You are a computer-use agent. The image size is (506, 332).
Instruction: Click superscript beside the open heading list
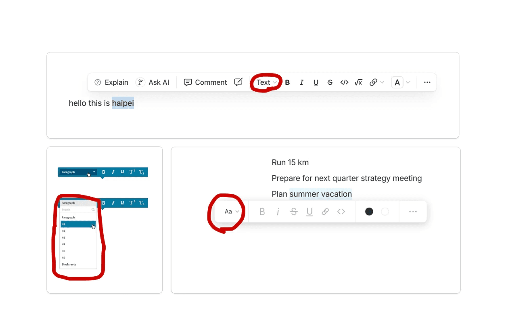(132, 203)
